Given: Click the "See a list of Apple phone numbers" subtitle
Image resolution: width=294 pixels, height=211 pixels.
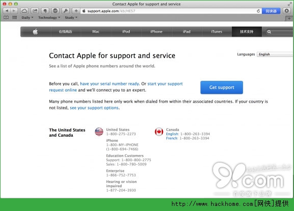Looking at the screenshot, I should tap(102, 66).
